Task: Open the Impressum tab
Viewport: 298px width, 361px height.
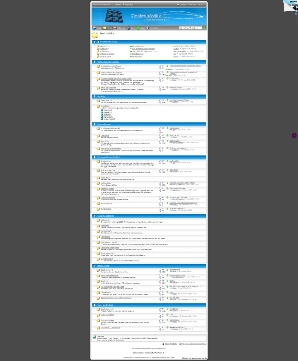Action: [x=152, y=28]
